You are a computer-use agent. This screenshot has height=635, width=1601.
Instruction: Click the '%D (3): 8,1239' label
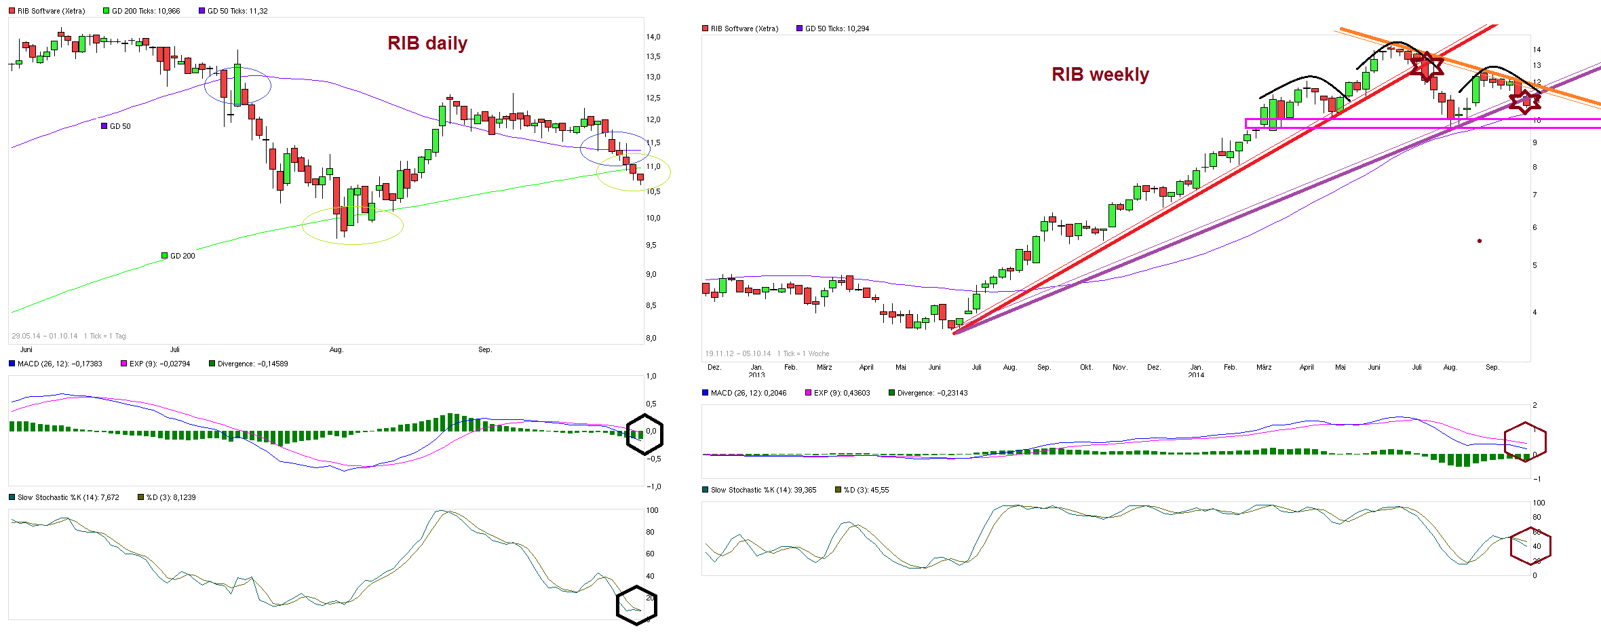pos(171,497)
